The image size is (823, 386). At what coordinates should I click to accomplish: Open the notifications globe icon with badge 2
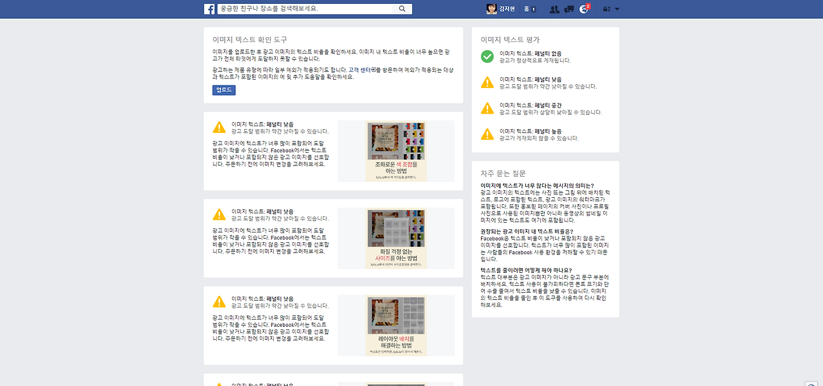pos(583,9)
